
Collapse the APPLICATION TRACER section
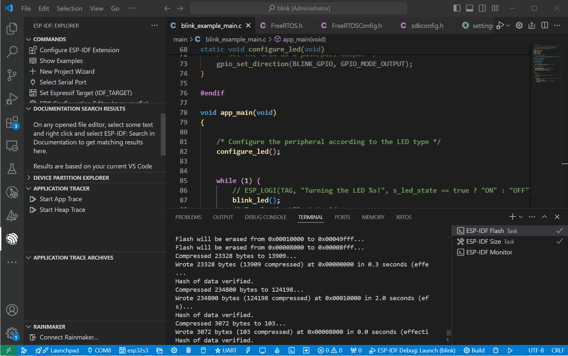[x=29, y=189]
